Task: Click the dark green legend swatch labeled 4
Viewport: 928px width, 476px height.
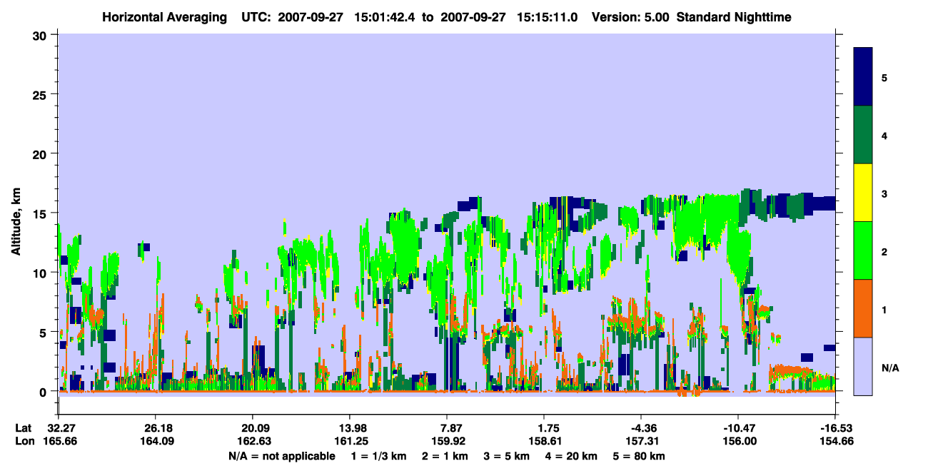Action: pos(863,135)
